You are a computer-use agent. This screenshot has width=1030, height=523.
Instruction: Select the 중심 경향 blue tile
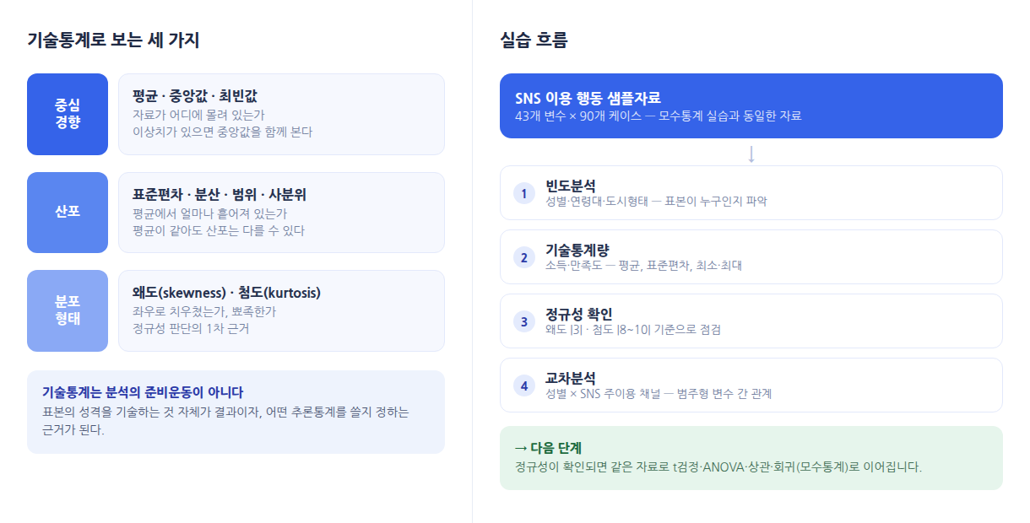(68, 114)
